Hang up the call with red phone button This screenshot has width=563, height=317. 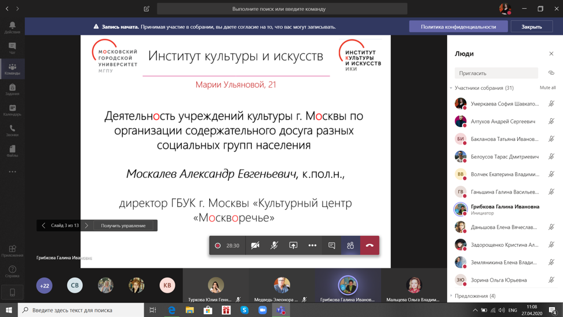coord(370,246)
